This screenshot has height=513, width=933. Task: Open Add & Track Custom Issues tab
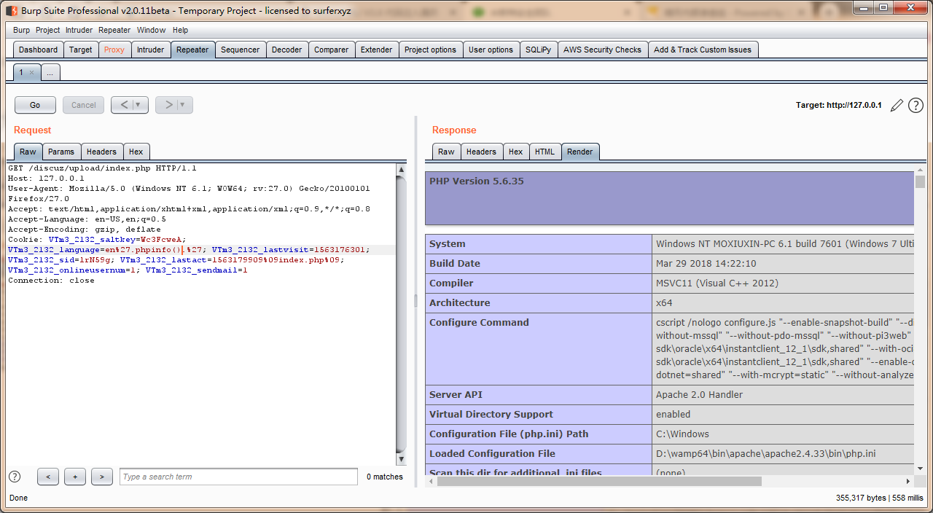[703, 50]
